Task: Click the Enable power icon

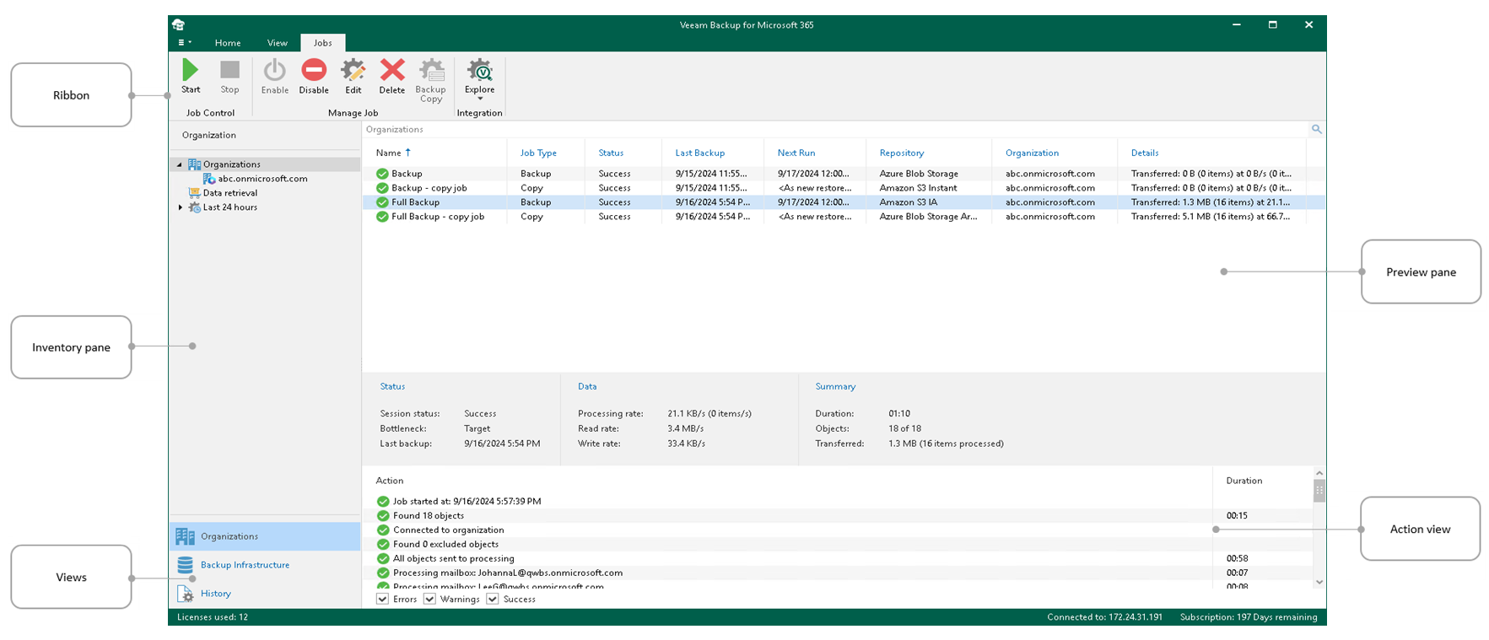Action: (x=274, y=70)
